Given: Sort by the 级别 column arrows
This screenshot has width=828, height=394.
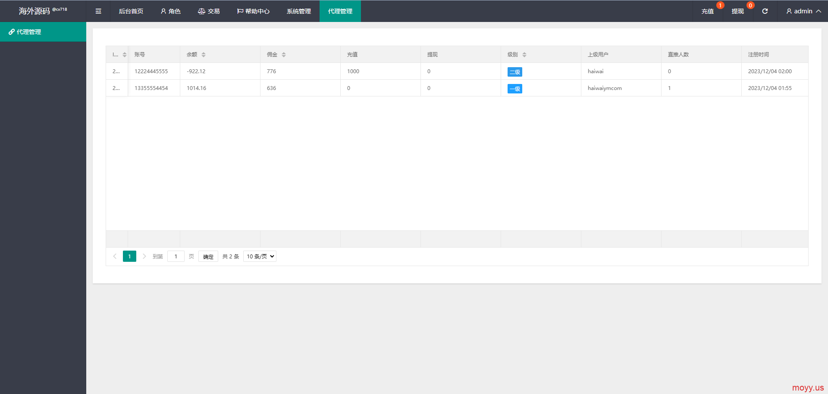Looking at the screenshot, I should coord(524,55).
